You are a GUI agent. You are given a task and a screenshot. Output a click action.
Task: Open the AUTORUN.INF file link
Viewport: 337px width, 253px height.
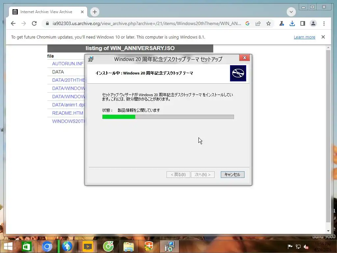pyautogui.click(x=67, y=64)
